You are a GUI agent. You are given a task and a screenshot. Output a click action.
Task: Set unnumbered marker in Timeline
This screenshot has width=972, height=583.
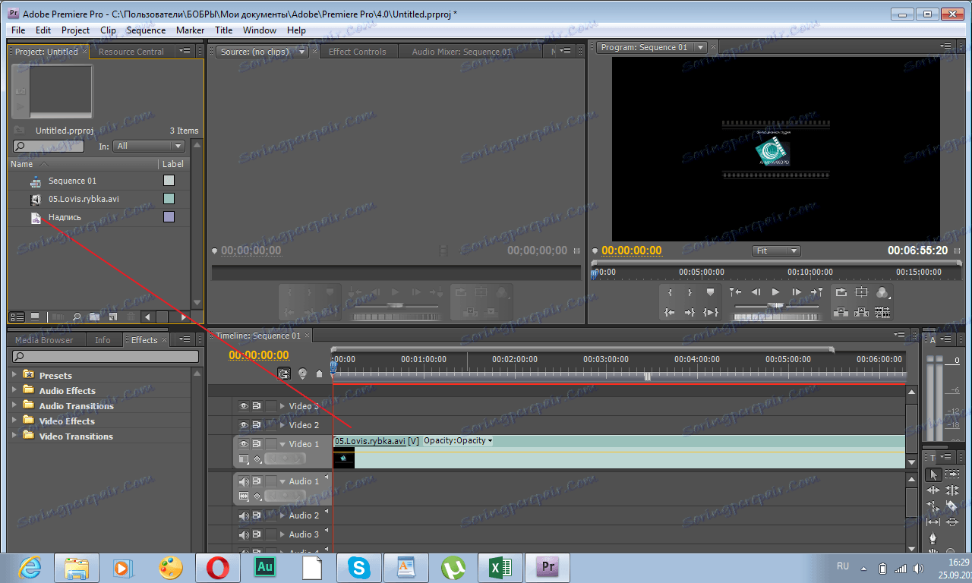(x=320, y=373)
